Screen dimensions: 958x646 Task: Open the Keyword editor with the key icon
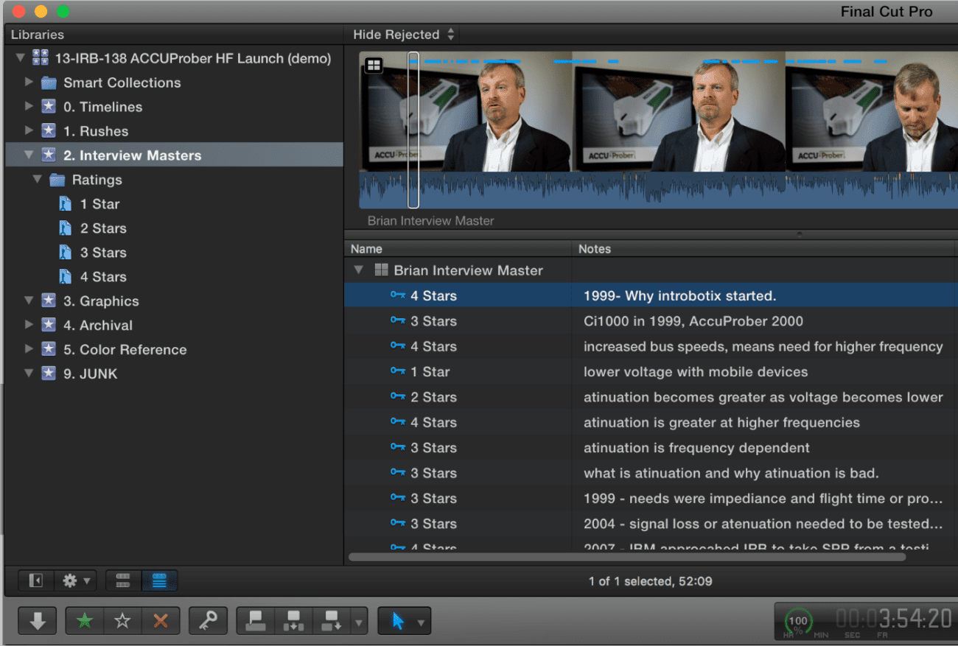[x=207, y=621]
